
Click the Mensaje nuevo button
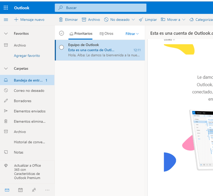pos(29,20)
